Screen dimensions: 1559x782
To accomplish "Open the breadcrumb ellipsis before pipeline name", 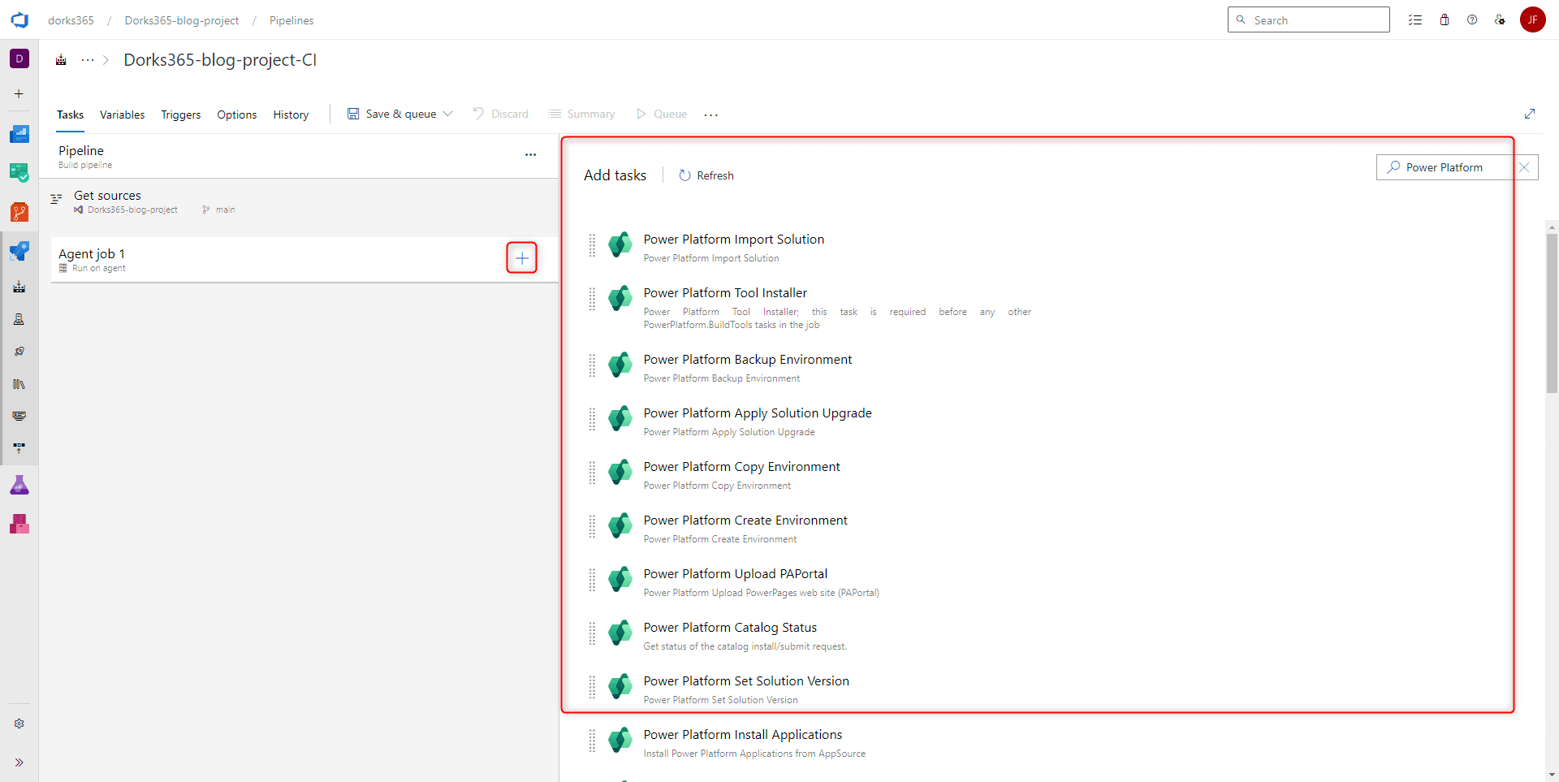I will pos(88,60).
